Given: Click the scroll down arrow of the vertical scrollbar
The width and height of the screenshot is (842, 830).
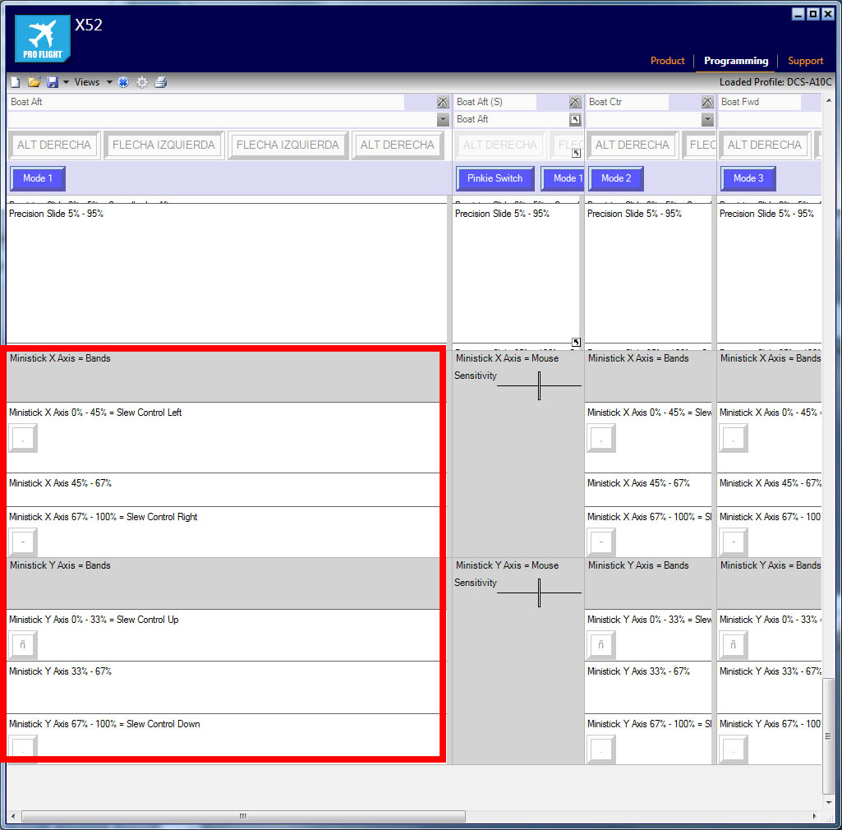Looking at the screenshot, I should (829, 802).
